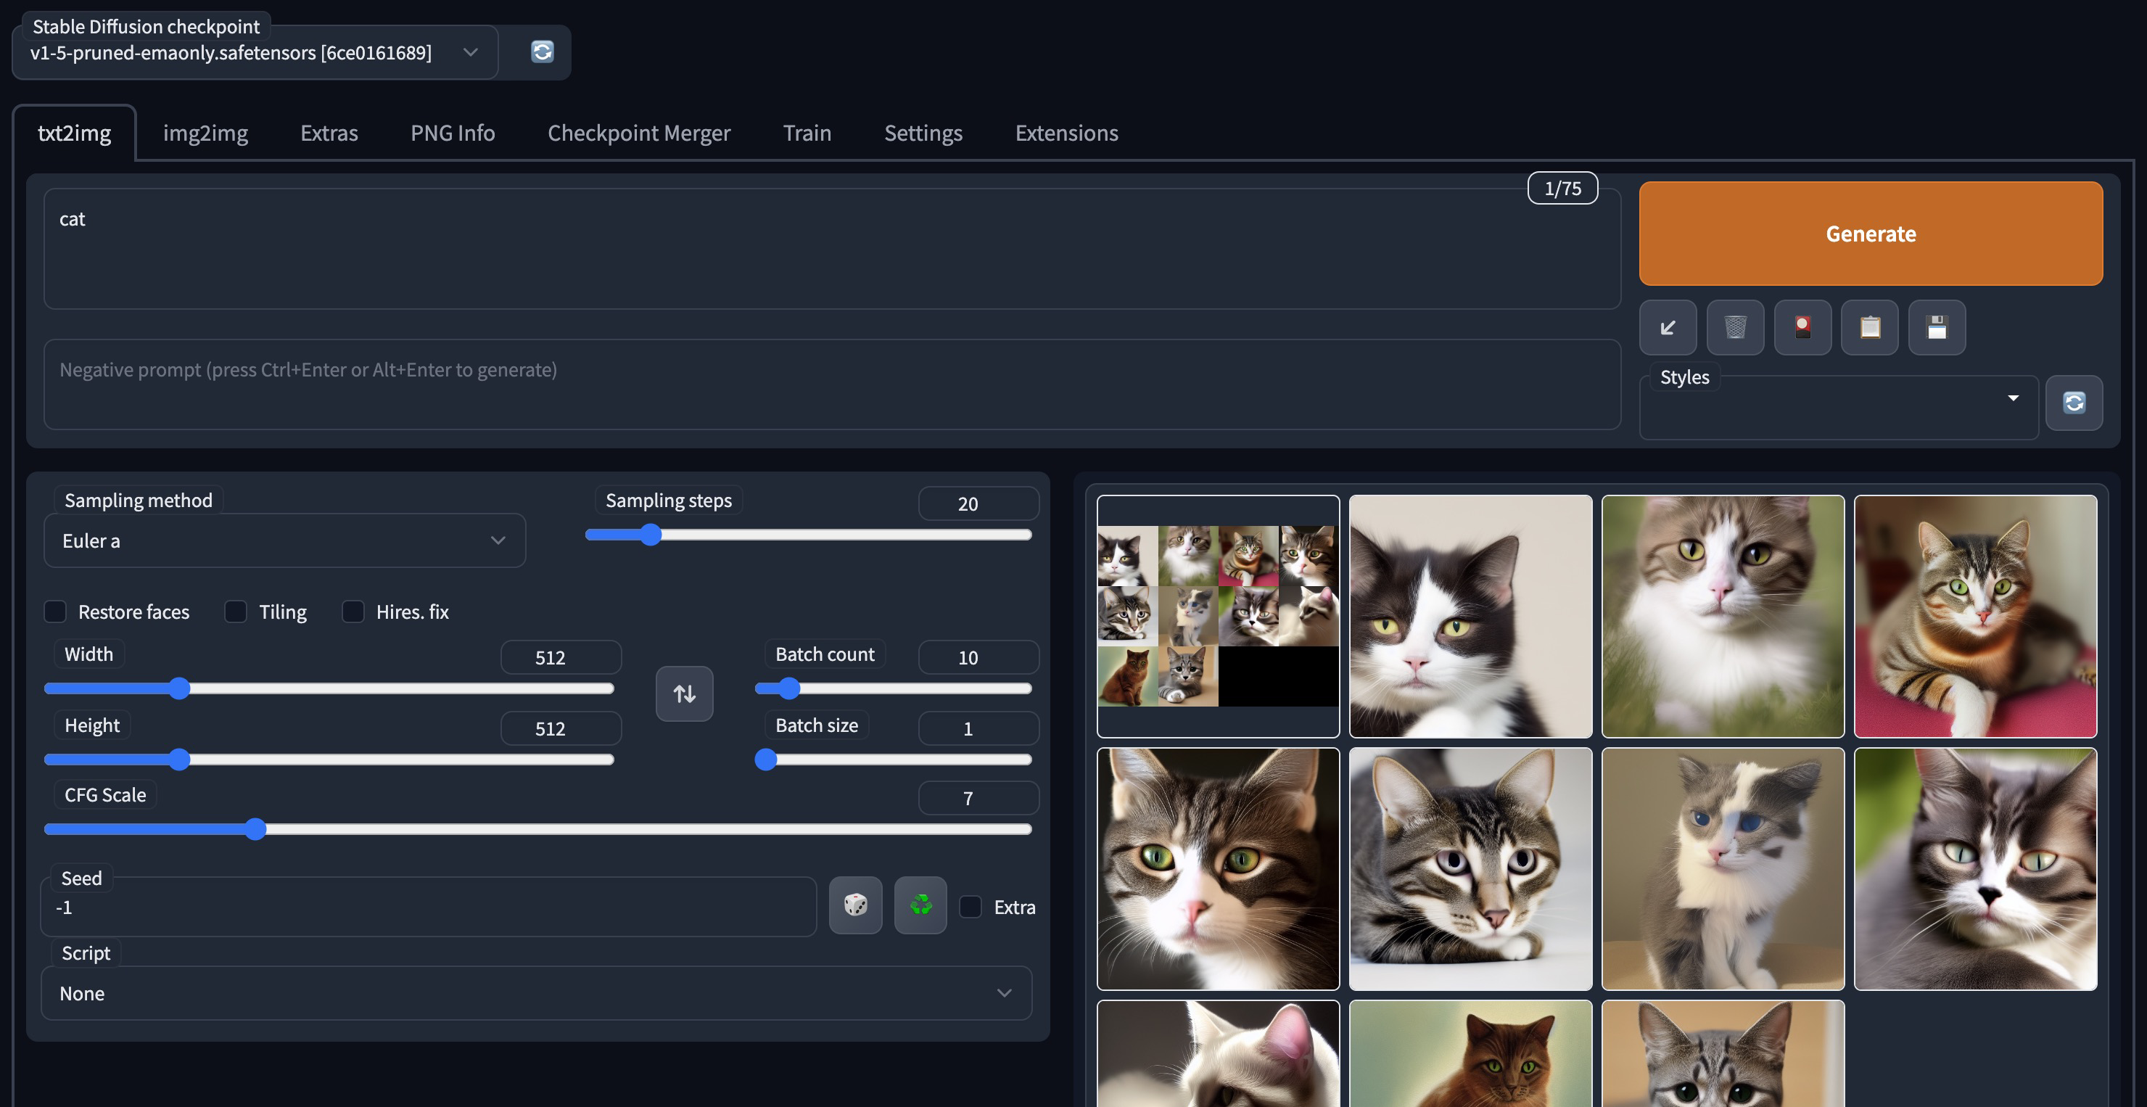
Task: Enable the Restore faces checkbox
Action: click(x=55, y=612)
